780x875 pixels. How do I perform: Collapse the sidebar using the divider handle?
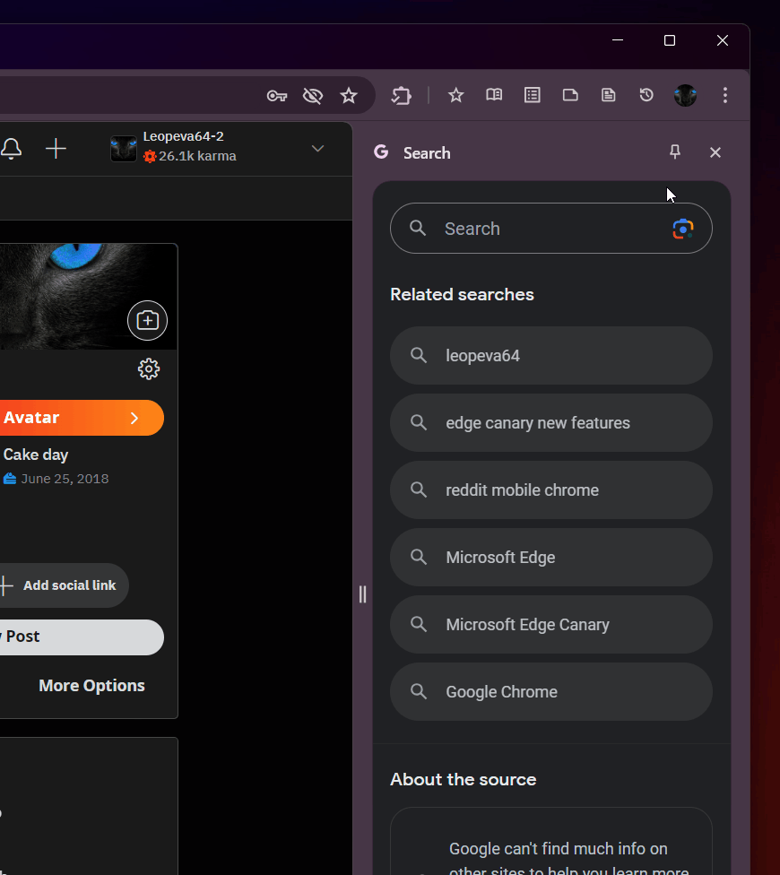pos(362,593)
